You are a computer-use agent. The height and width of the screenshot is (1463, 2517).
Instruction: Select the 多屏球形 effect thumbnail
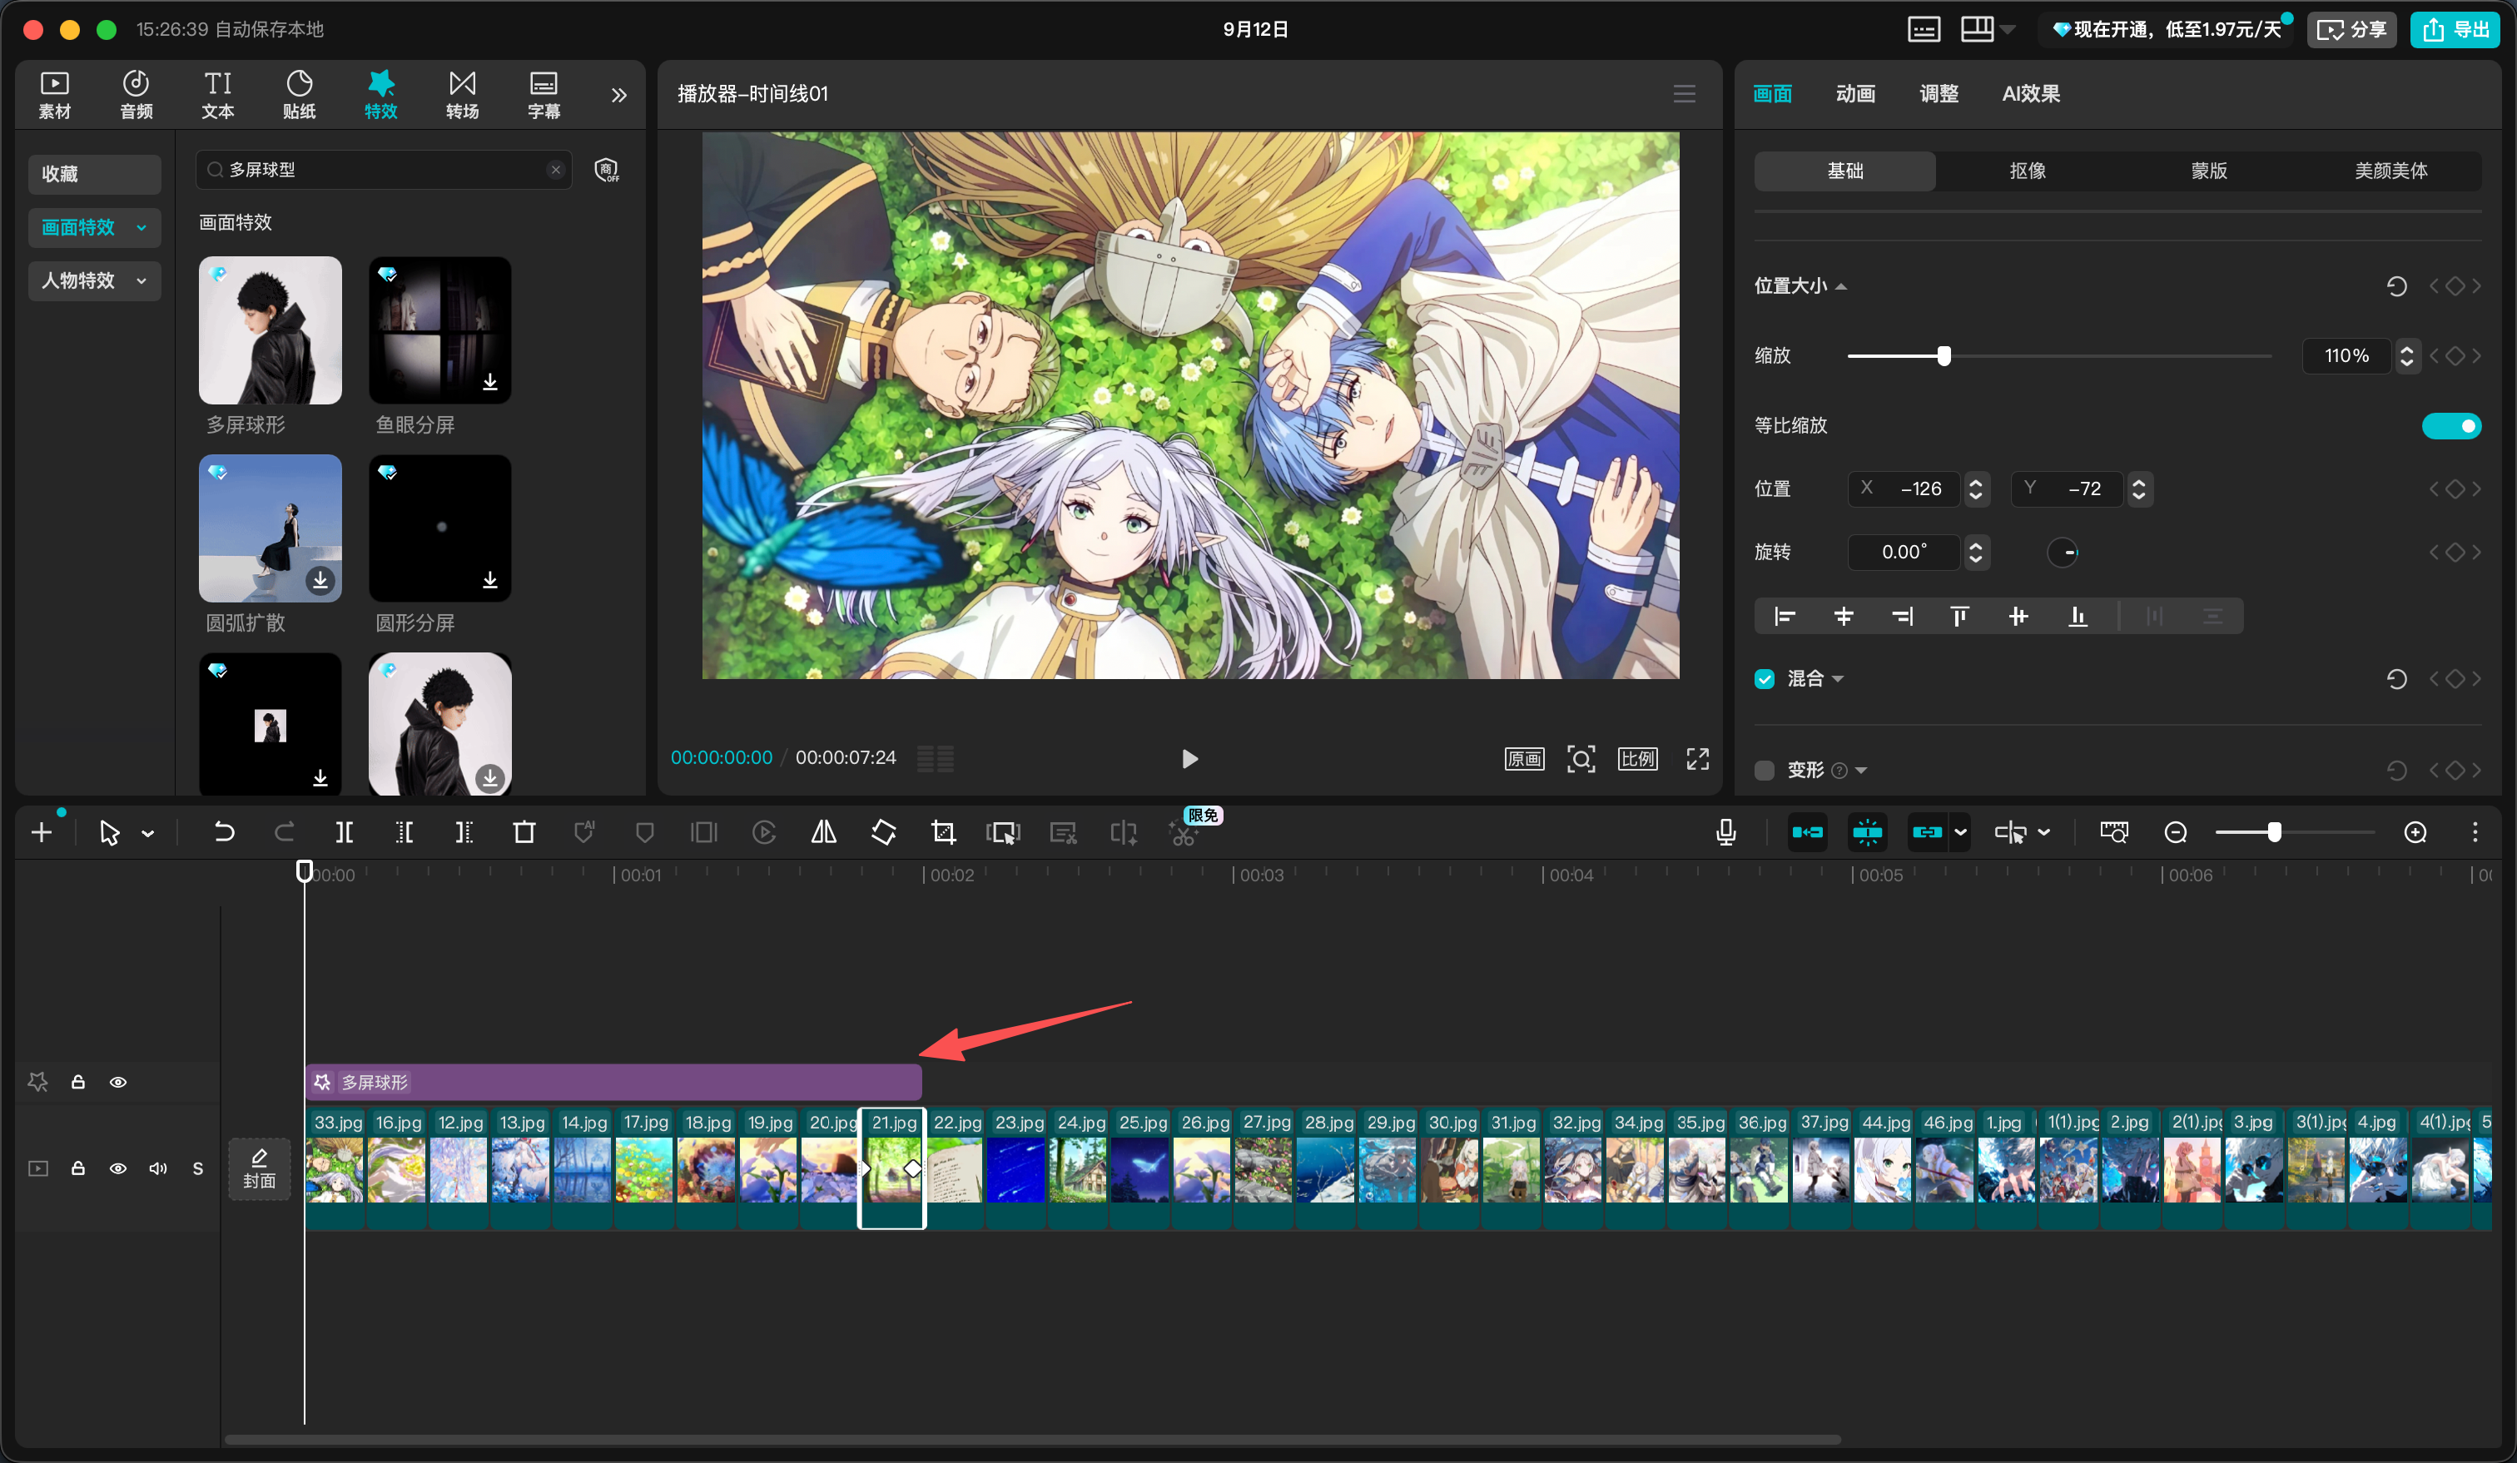pos(270,330)
